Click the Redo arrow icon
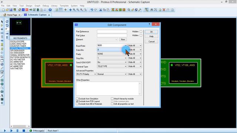The image size is (237, 133). (96, 10)
